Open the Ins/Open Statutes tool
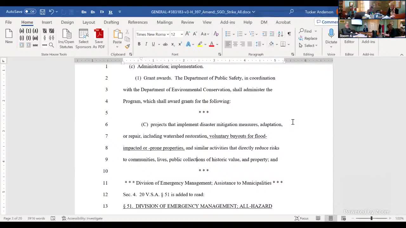 click(66, 39)
